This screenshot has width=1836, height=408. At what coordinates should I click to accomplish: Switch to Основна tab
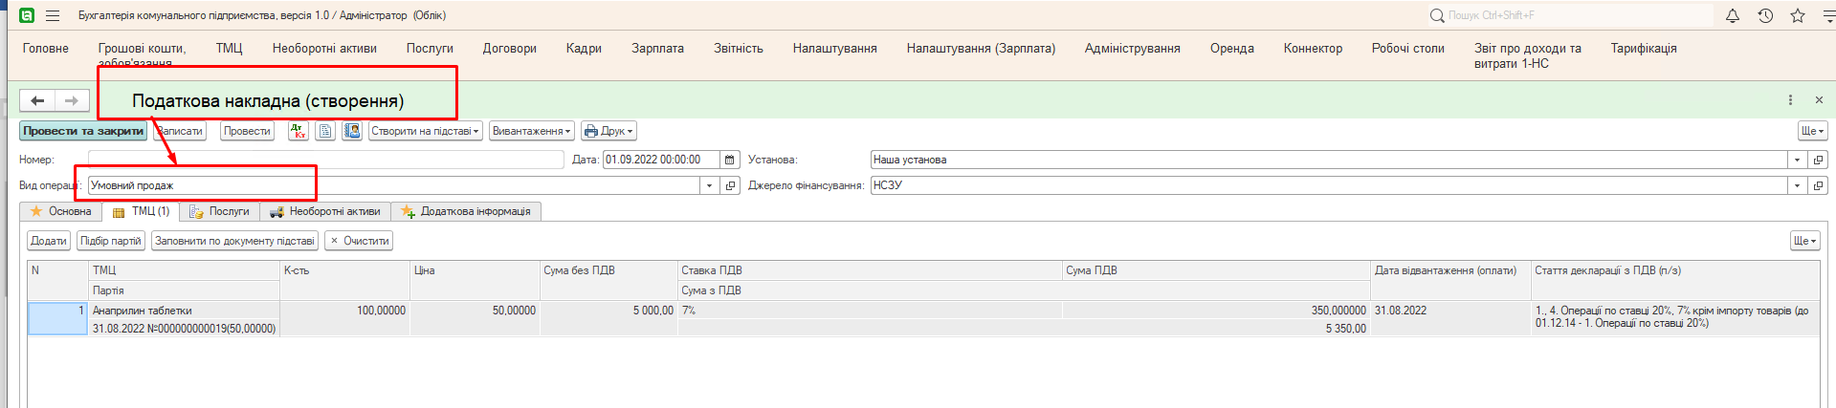point(60,211)
